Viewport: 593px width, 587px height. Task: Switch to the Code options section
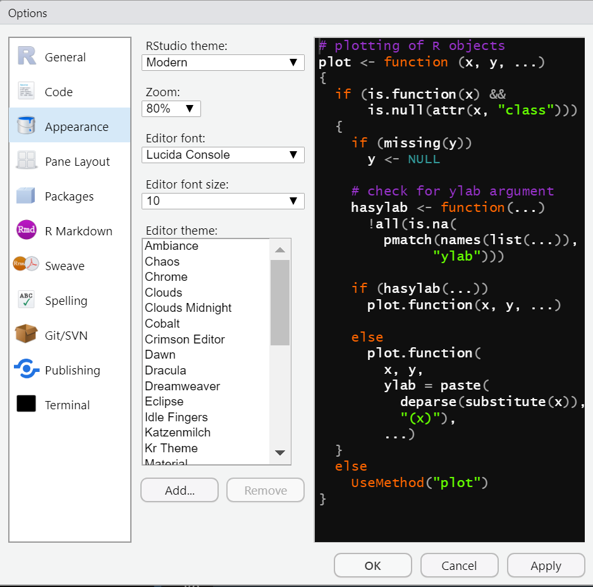coord(70,92)
